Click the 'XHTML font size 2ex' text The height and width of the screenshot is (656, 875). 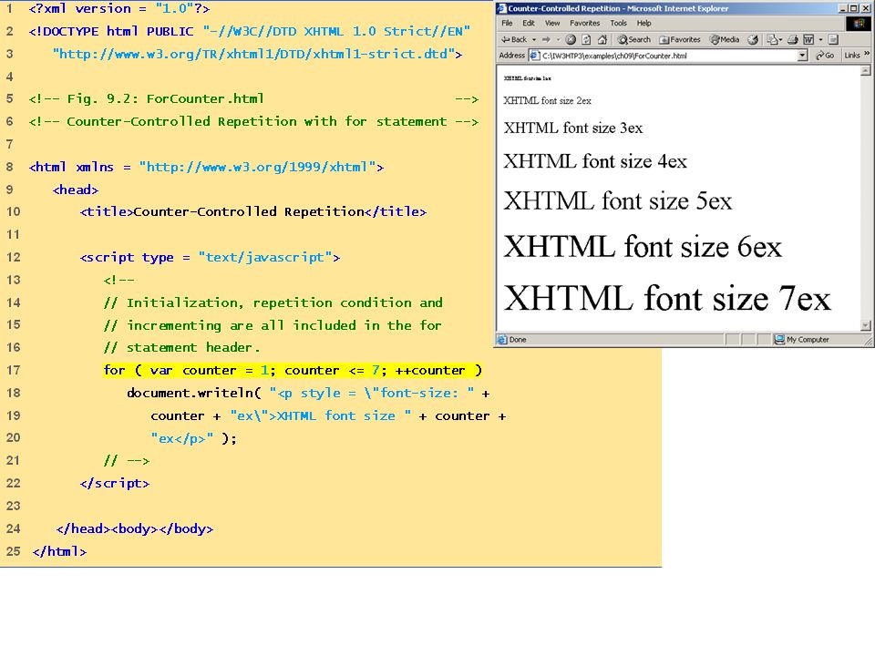pyautogui.click(x=548, y=101)
